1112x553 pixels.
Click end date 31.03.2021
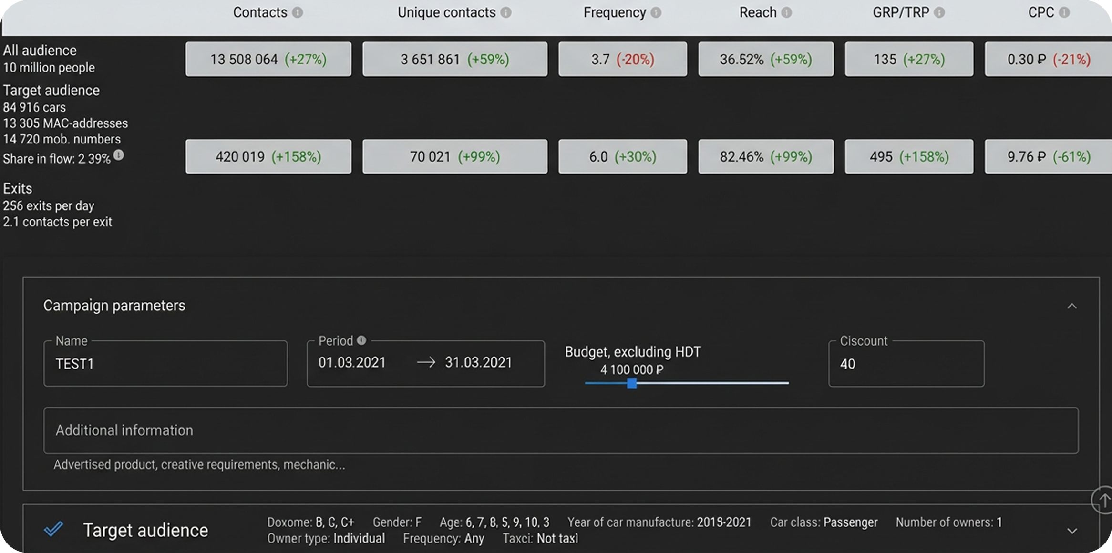click(478, 363)
